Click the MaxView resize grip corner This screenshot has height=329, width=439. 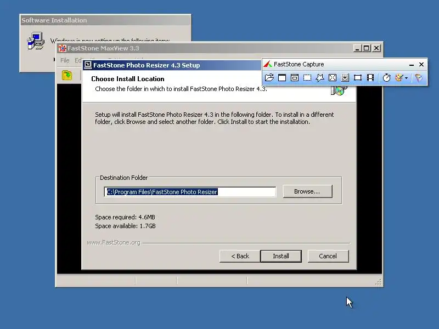click(378, 282)
